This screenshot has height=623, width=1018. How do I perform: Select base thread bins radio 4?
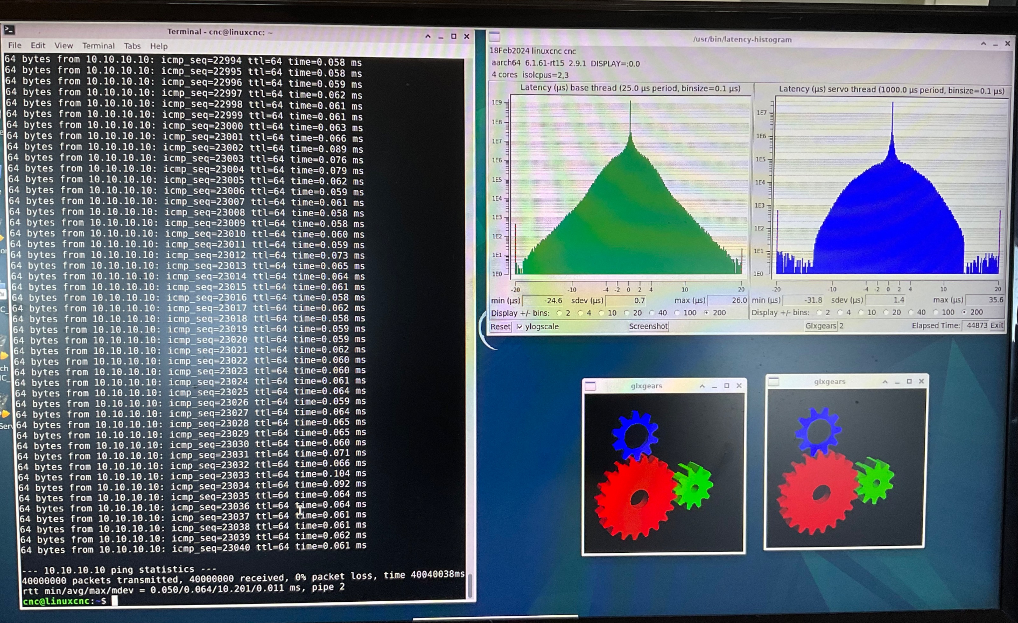click(580, 313)
